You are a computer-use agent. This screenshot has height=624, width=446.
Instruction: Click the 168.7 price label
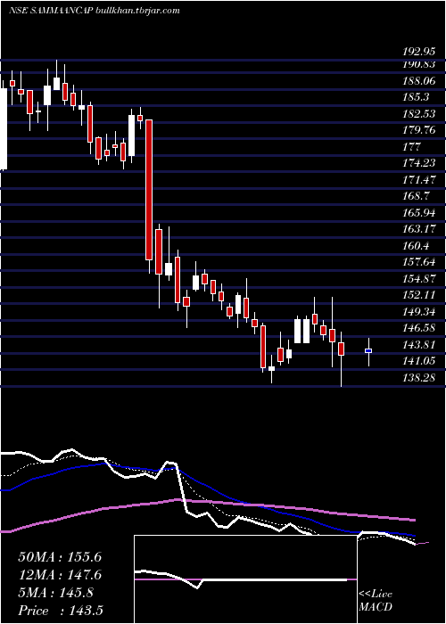click(x=417, y=196)
